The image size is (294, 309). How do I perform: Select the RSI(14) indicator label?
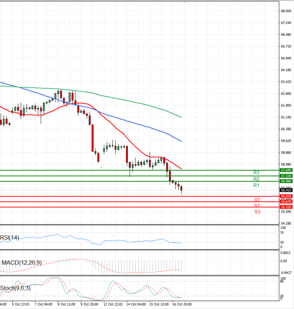click(x=10, y=238)
